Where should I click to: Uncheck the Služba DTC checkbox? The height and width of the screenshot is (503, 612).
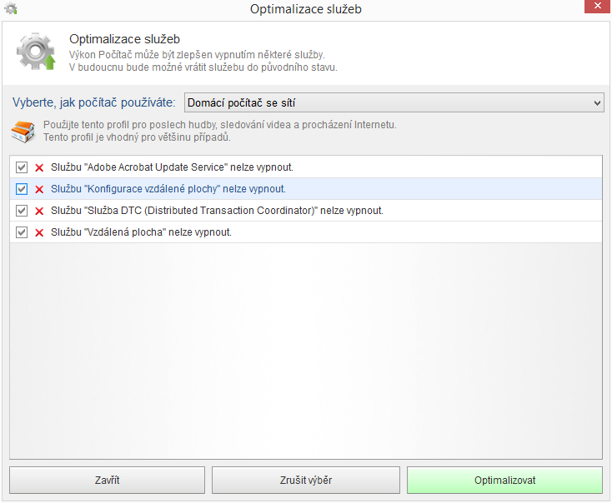22,211
